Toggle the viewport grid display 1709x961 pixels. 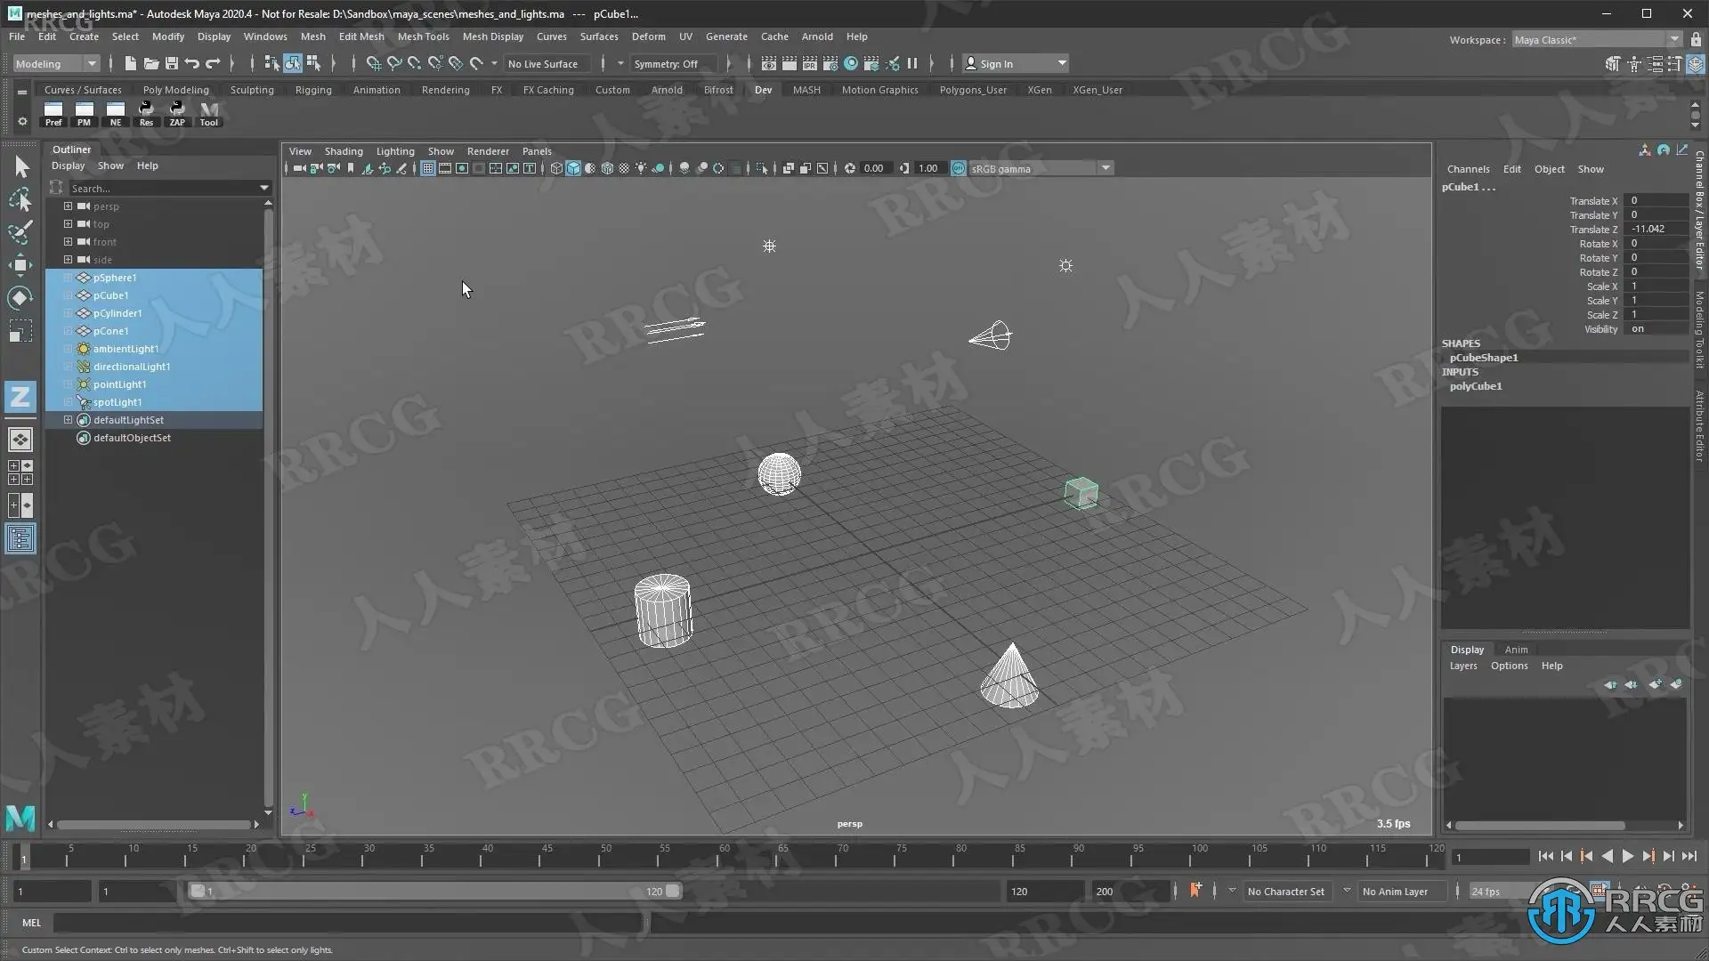pos(428,168)
